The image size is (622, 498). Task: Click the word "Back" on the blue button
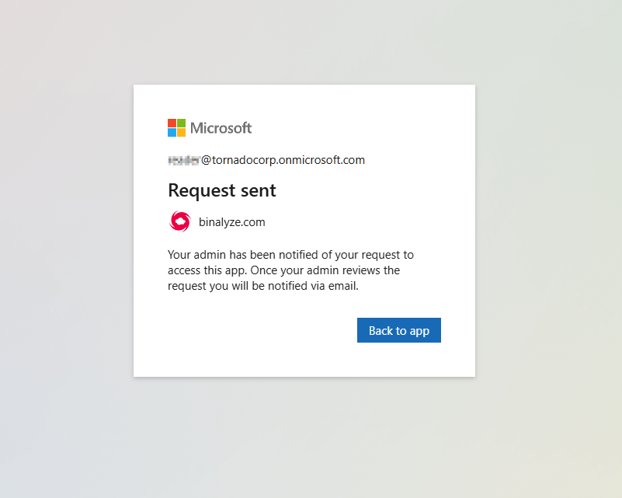pyautogui.click(x=381, y=331)
